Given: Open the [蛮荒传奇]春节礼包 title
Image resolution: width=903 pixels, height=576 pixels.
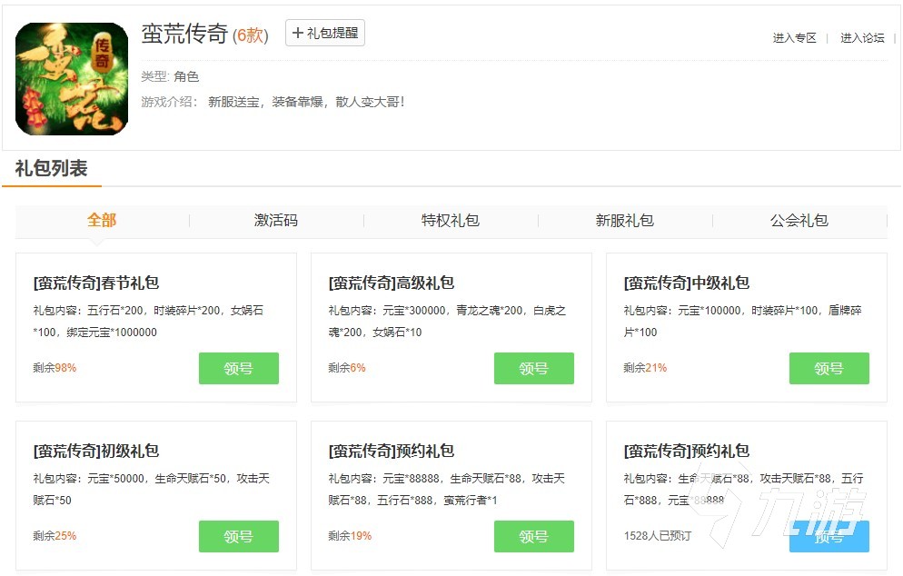Looking at the screenshot, I should point(96,283).
